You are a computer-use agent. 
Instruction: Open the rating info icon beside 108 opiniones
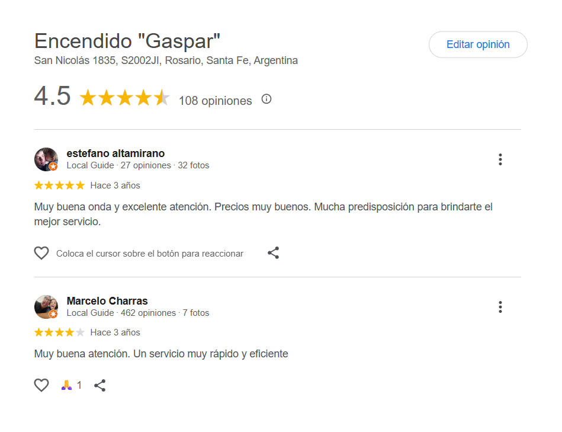click(266, 99)
